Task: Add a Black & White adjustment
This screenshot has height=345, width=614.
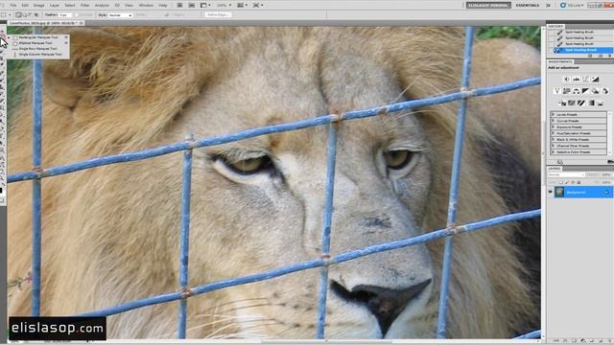Action: 585,91
